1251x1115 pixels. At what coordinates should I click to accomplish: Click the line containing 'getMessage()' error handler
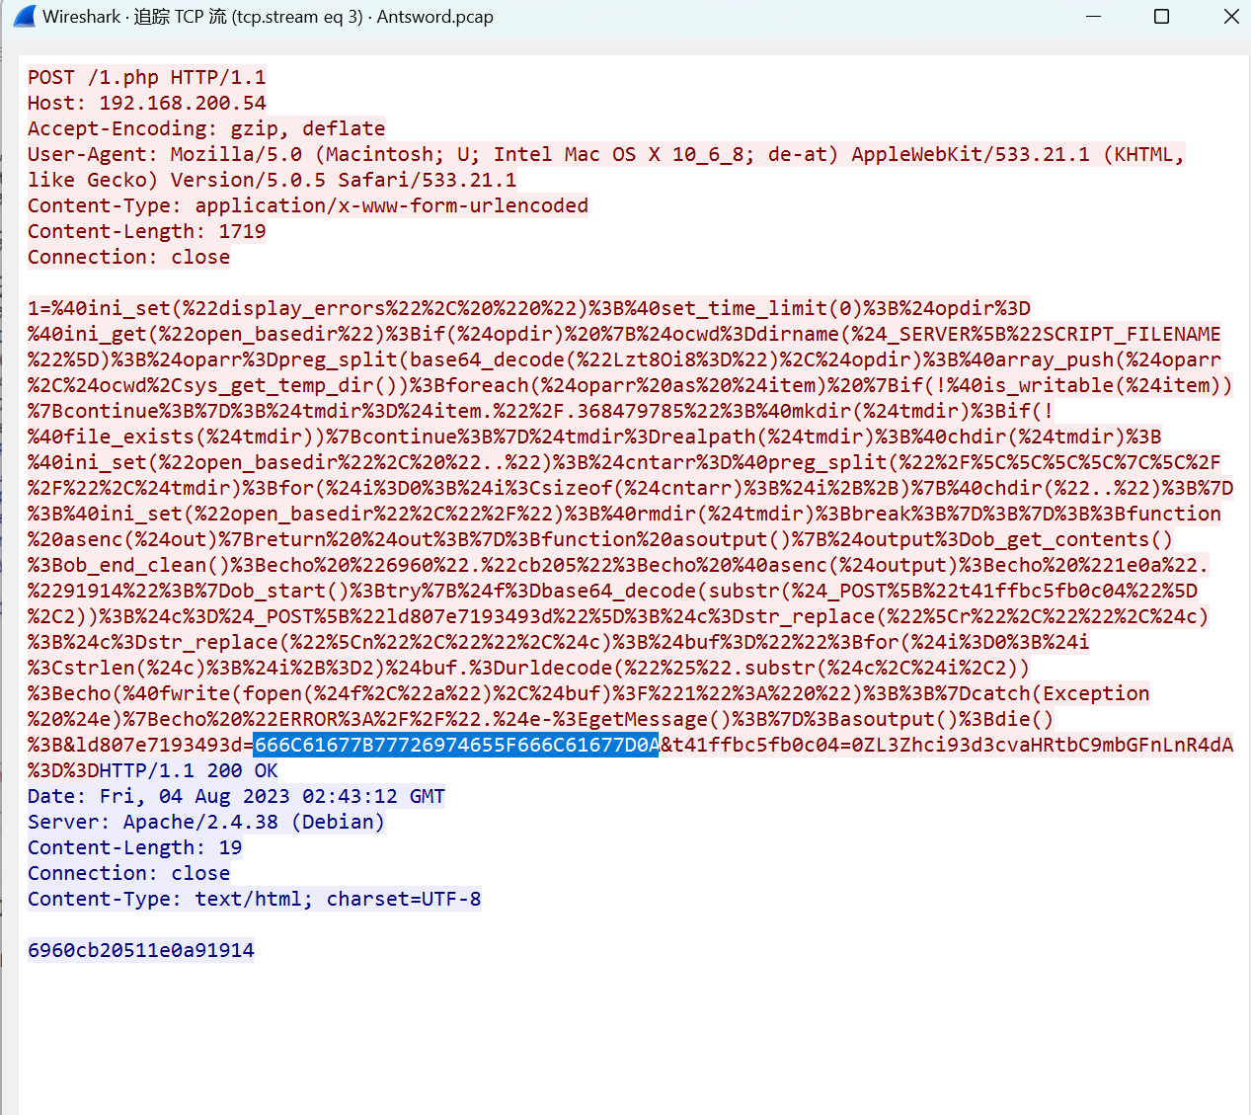pos(540,719)
